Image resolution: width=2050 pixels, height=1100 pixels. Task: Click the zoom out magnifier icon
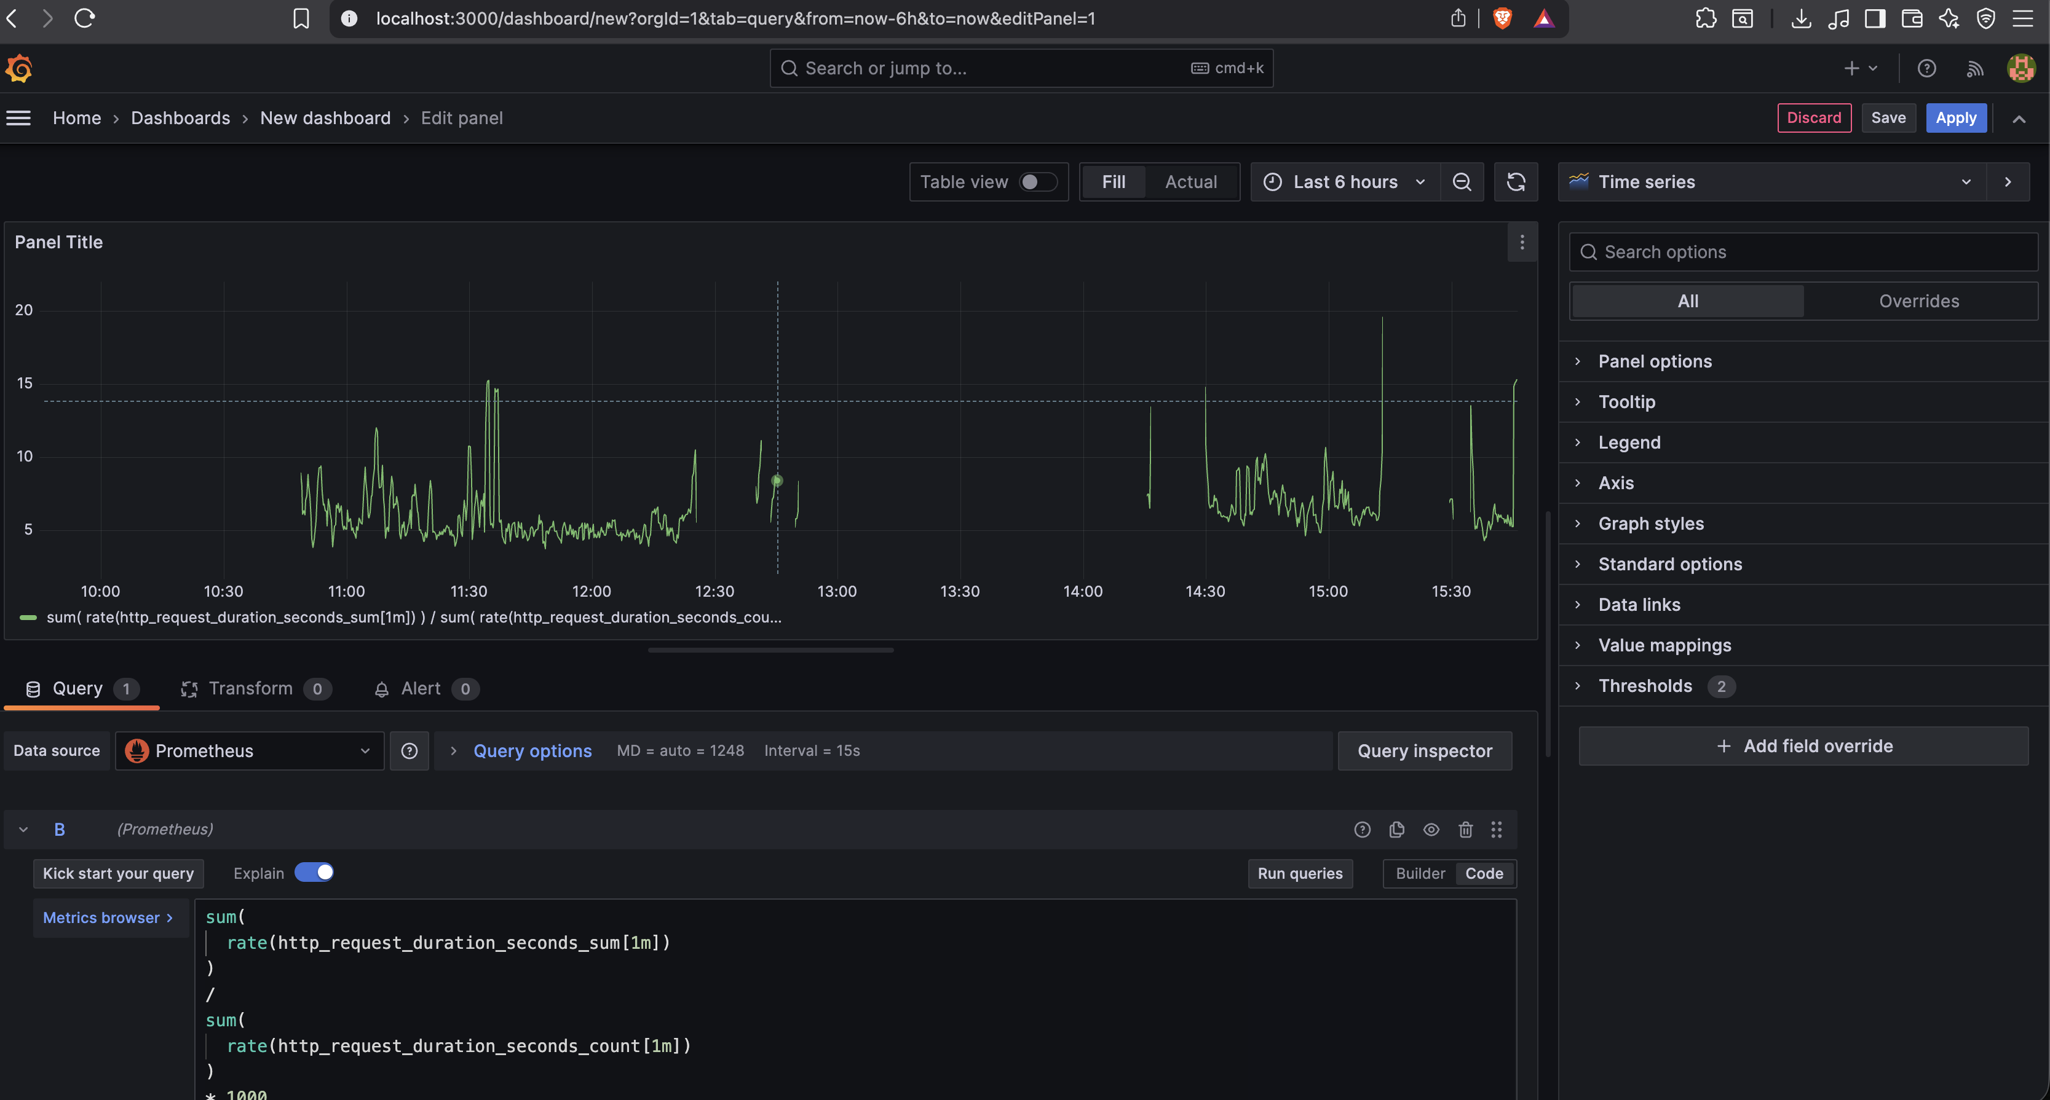point(1462,181)
